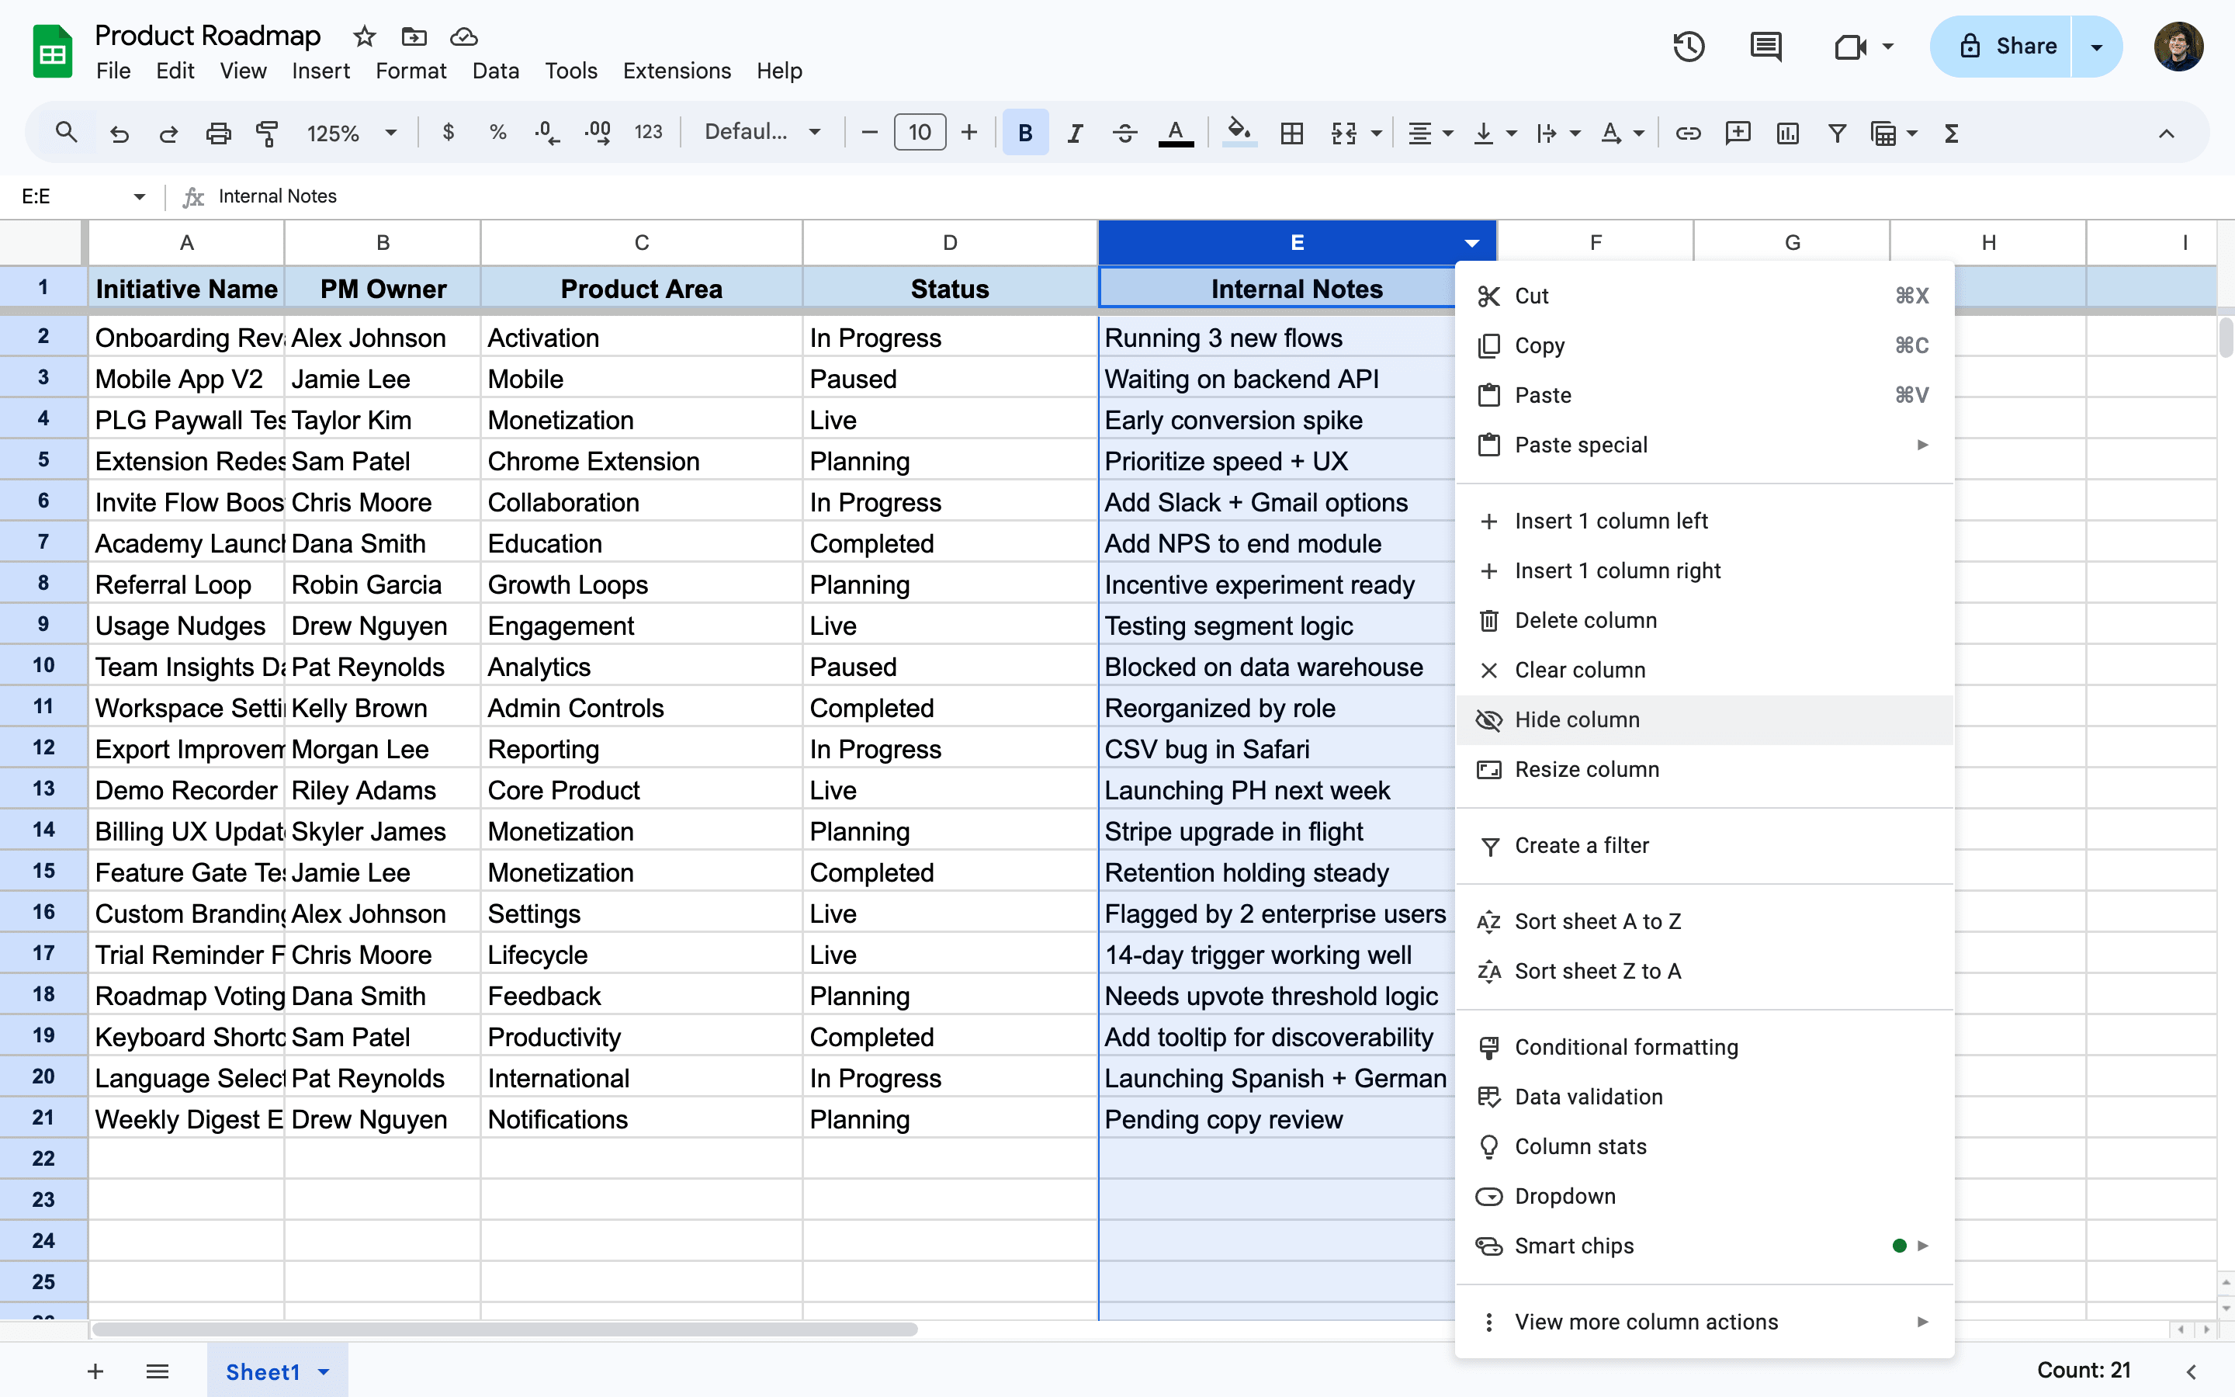Click the add sheet plus button
2235x1397 pixels.
click(x=95, y=1371)
